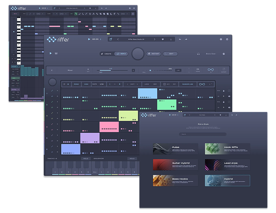
Task: Favorite the Riffer Bass Hooks preset with heart
Action: tap(163, 39)
